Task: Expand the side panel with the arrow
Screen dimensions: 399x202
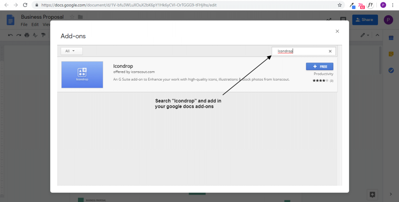Action: click(x=391, y=194)
